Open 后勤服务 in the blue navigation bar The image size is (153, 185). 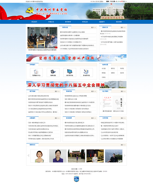coord(102,22)
